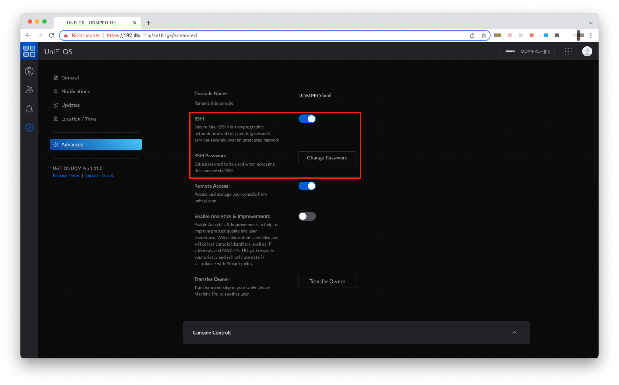The image size is (619, 385).
Task: Open the UDMPRO console selector in header
Action: pyautogui.click(x=527, y=51)
